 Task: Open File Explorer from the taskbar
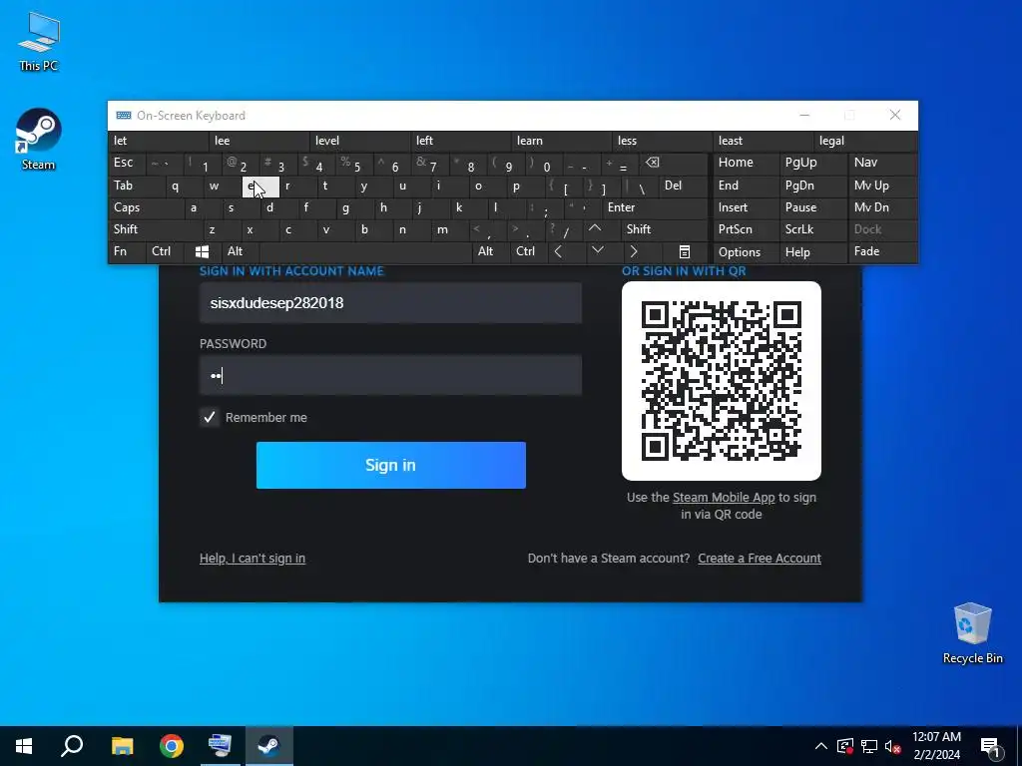[x=122, y=746]
